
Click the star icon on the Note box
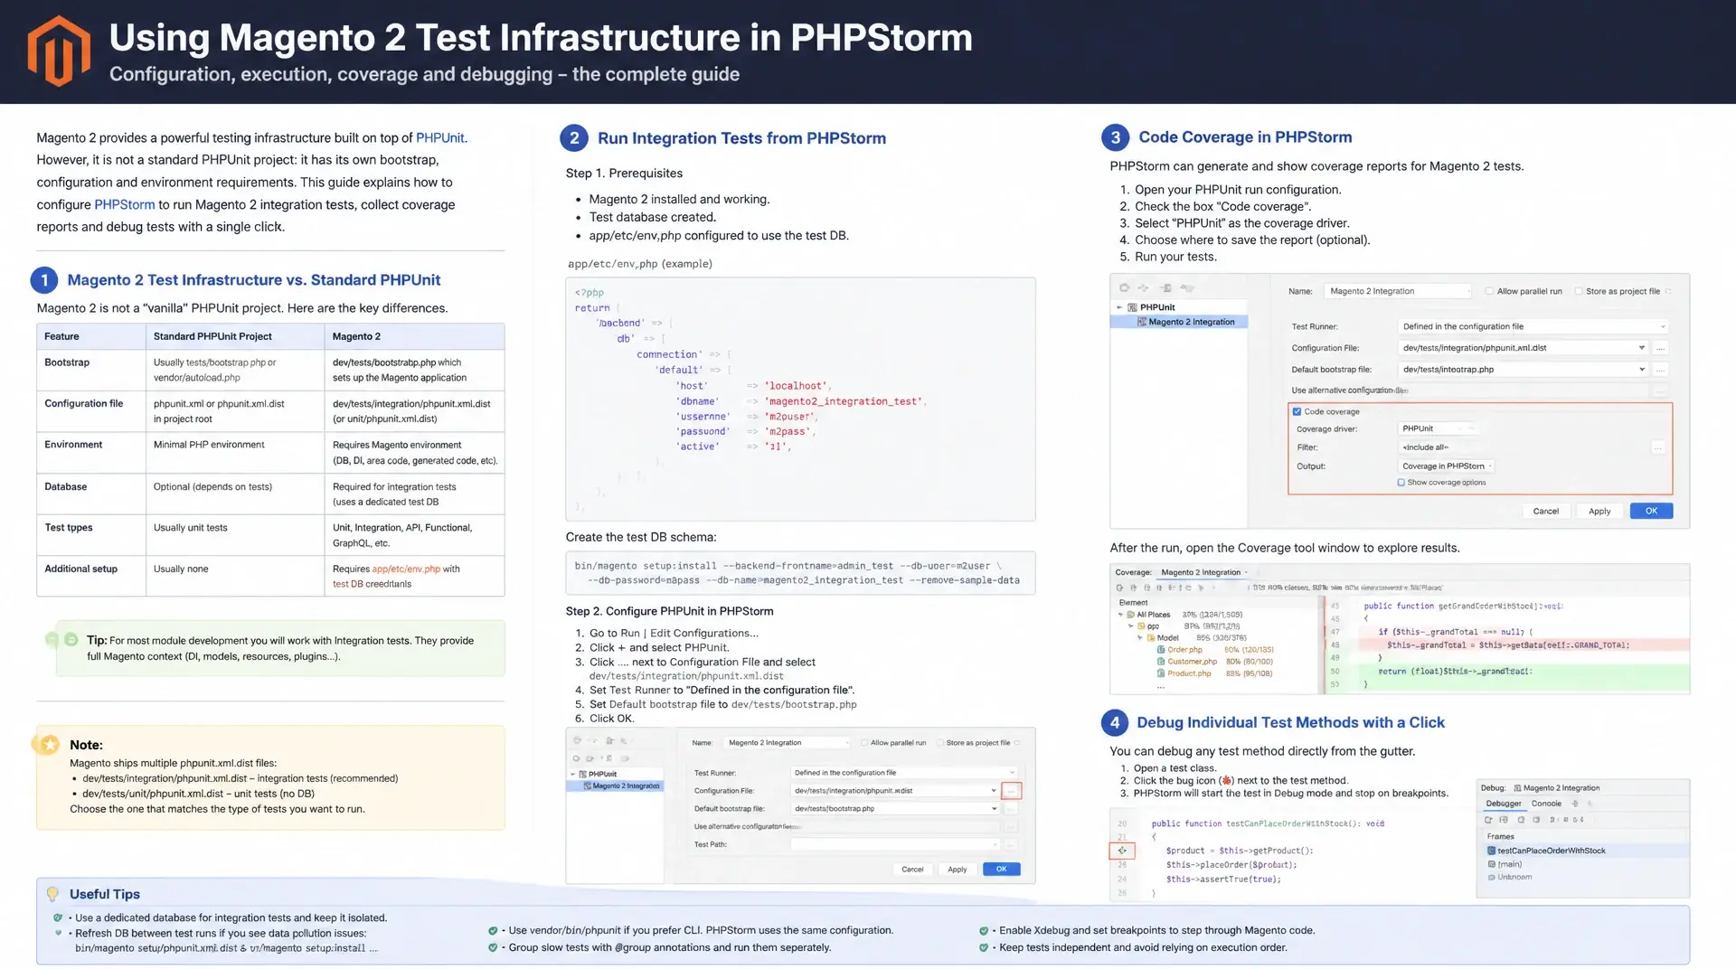49,744
